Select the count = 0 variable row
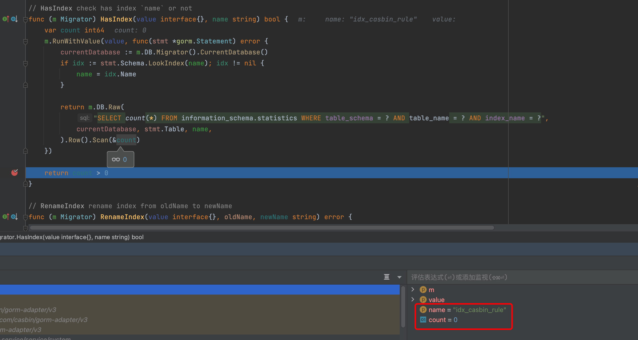This screenshot has width=638, height=340. (443, 320)
